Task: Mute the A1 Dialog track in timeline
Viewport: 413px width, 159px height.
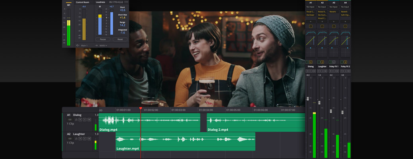Action: pyautogui.click(x=89, y=120)
